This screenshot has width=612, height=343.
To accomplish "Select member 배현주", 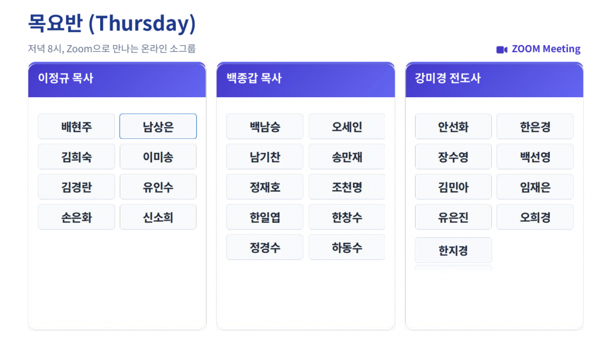I will point(76,127).
